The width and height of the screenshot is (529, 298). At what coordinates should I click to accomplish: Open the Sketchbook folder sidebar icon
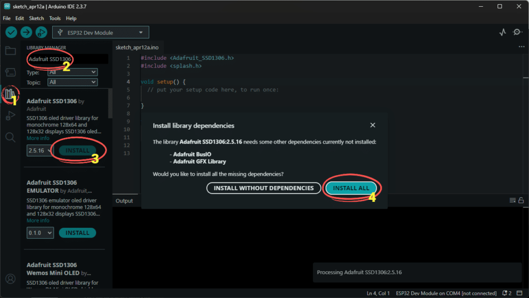(x=10, y=51)
